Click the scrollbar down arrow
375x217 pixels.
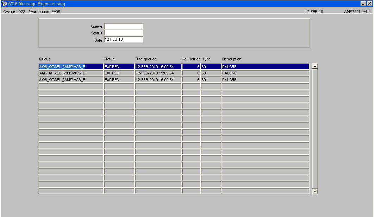click(x=315, y=191)
